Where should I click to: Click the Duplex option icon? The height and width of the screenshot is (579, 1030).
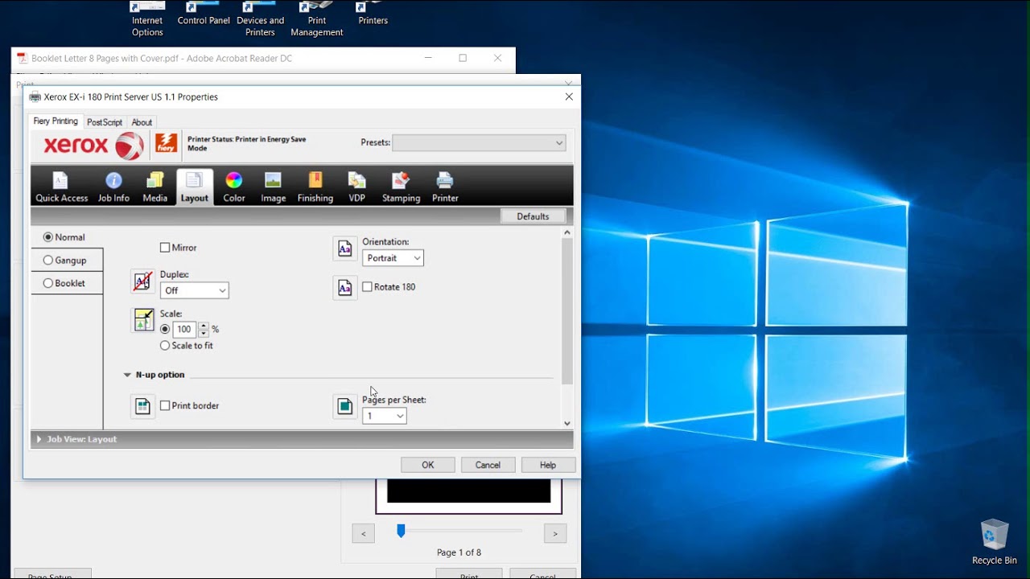tap(142, 281)
